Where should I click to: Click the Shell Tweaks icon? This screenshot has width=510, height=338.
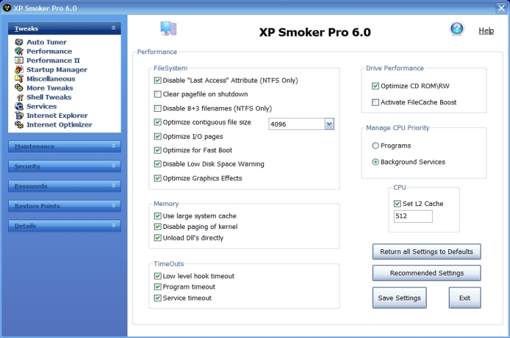(20, 97)
